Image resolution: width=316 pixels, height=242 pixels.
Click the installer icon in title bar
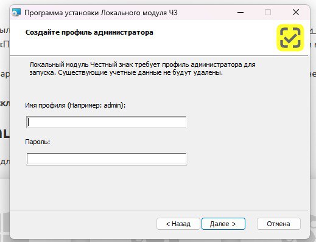(x=16, y=12)
